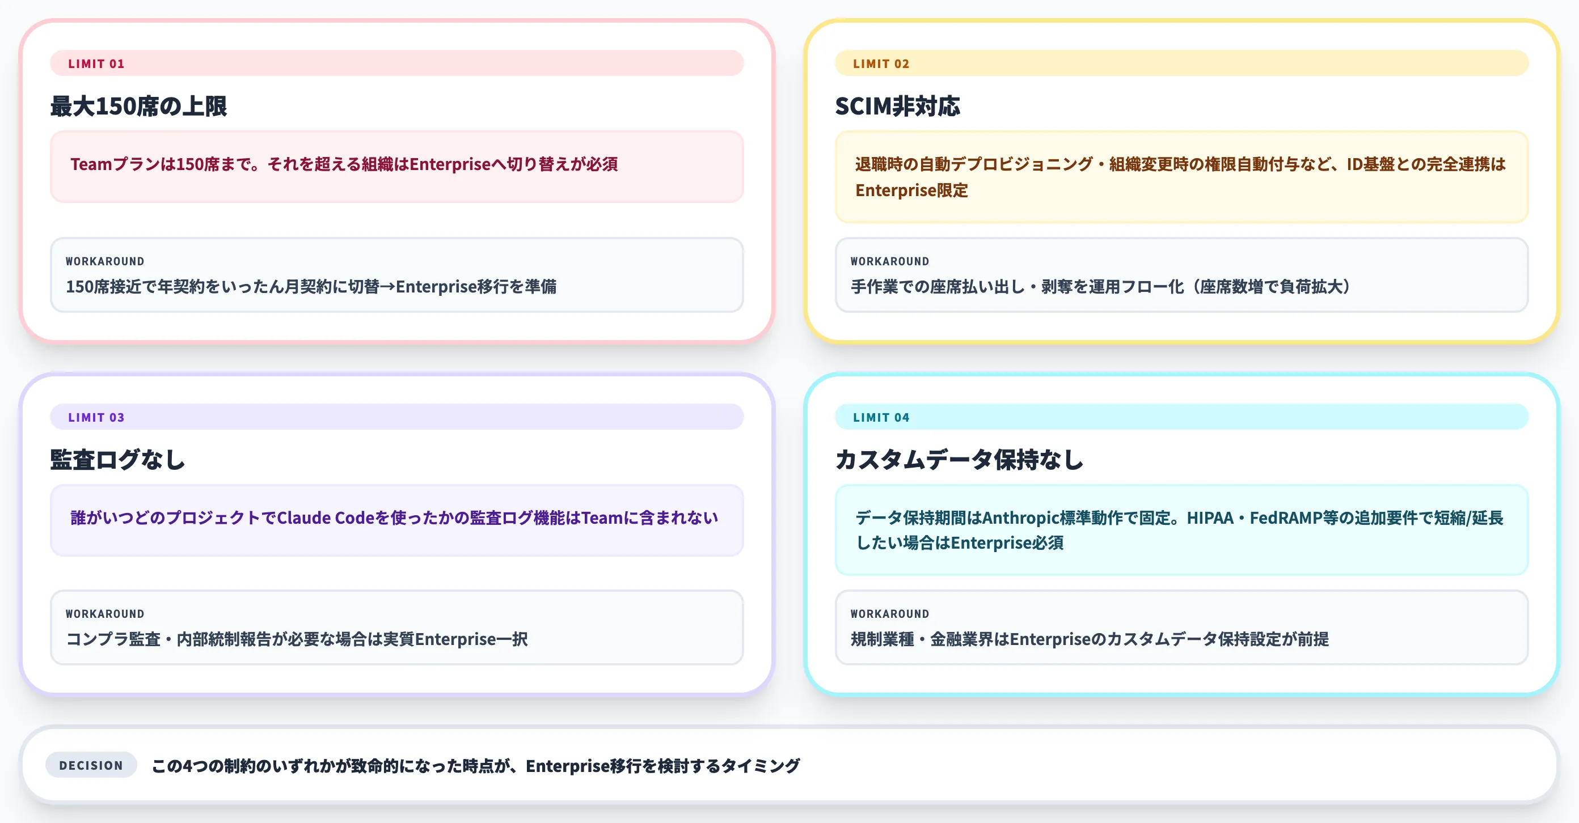Select the heading SCIM非対応
Screen dimensions: 1579x823
[897, 106]
